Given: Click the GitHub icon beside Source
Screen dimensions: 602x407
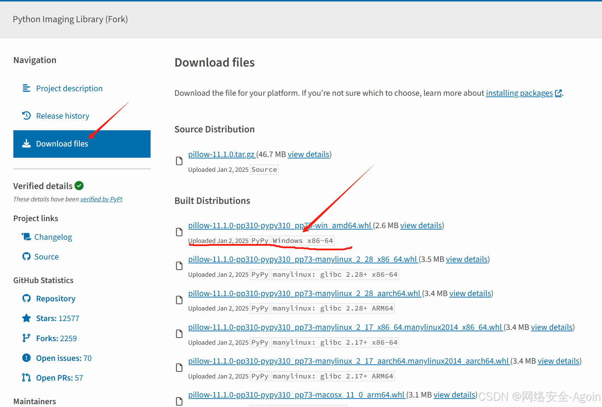Looking at the screenshot, I should click(x=26, y=256).
